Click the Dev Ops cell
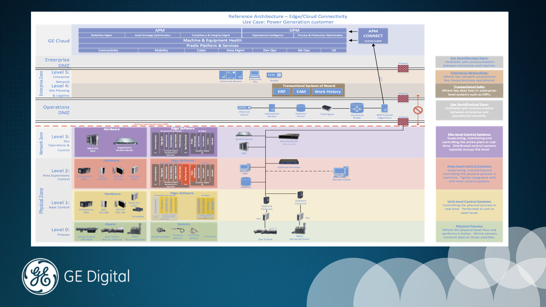The height and width of the screenshot is (307, 546). [x=270, y=50]
